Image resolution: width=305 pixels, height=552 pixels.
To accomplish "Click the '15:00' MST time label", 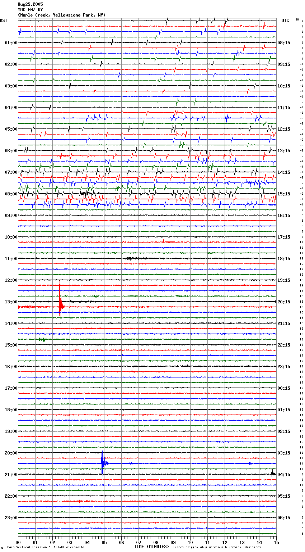I will [11, 345].
